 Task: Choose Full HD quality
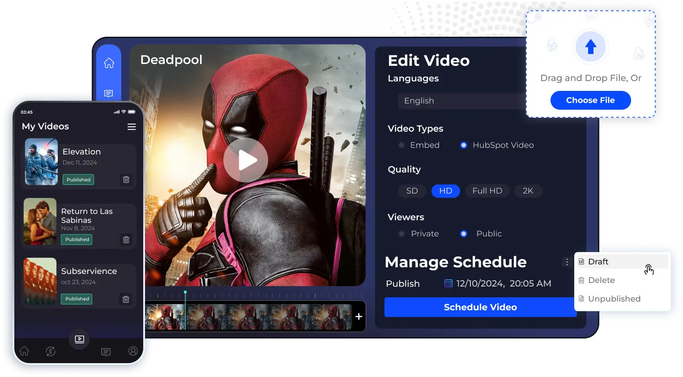click(x=487, y=191)
